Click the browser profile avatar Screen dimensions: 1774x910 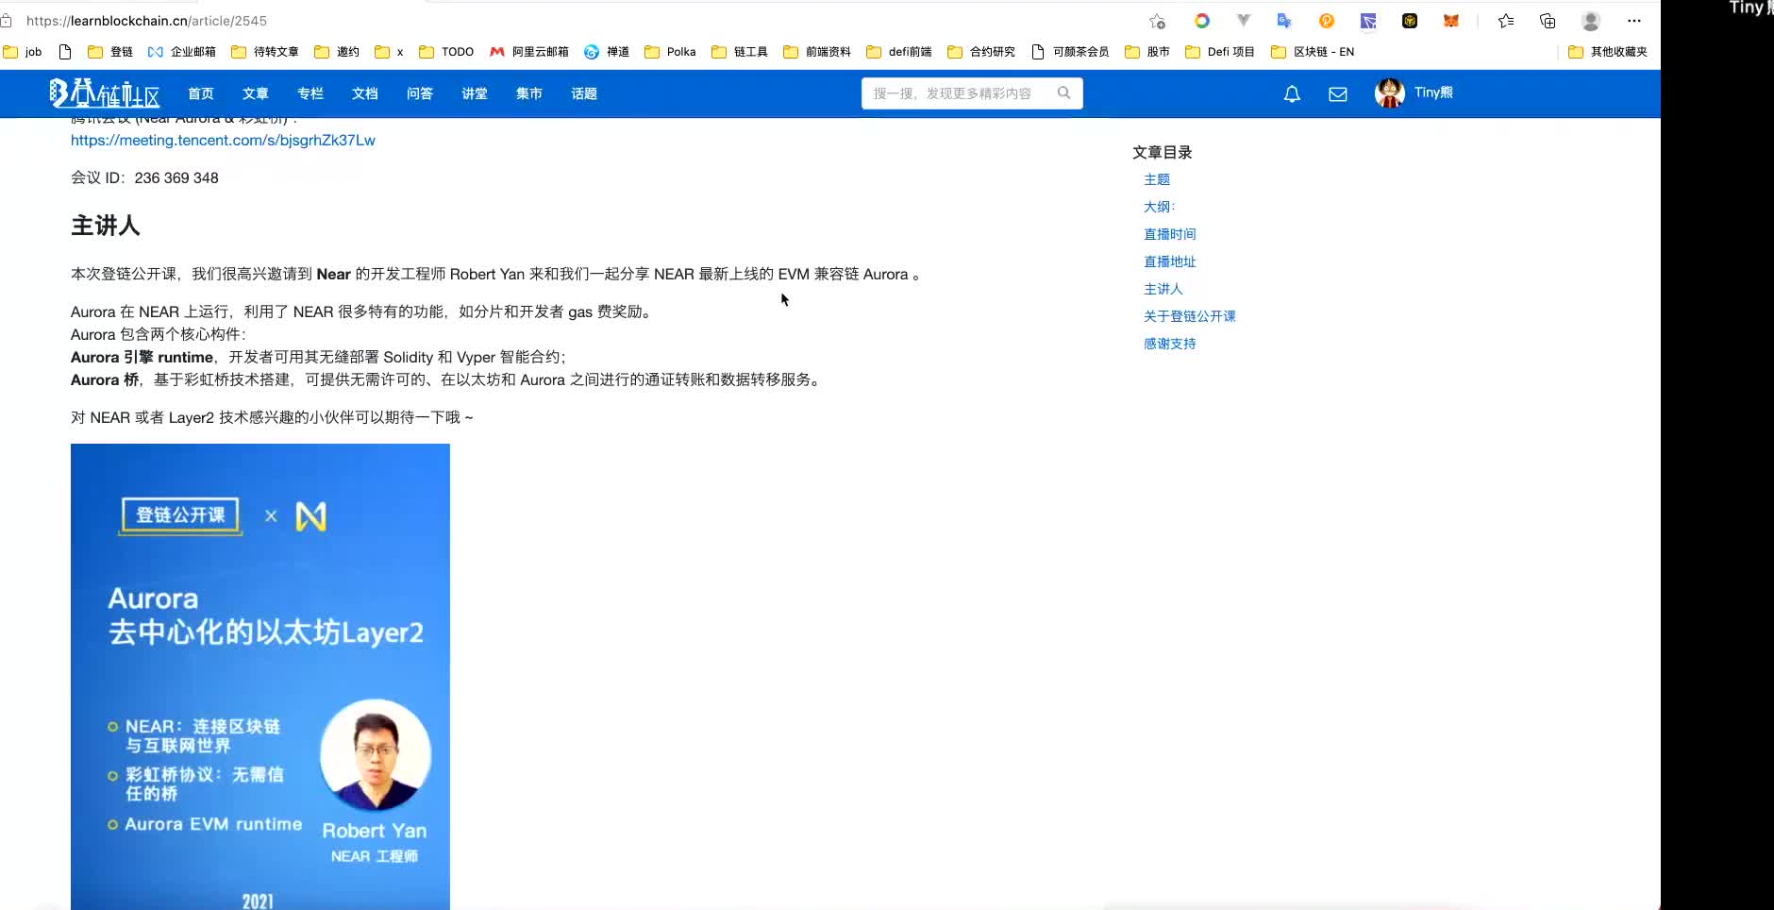pos(1591,21)
